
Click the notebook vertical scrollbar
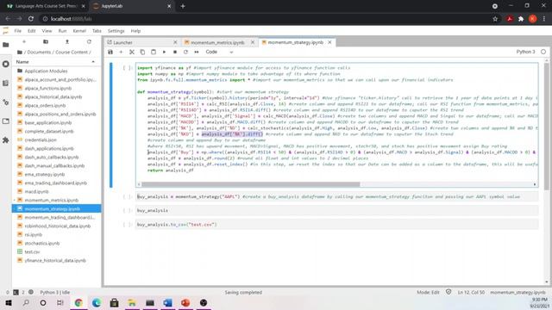546,127
